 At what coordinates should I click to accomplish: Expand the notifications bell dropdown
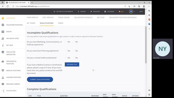(x=122, y=11)
